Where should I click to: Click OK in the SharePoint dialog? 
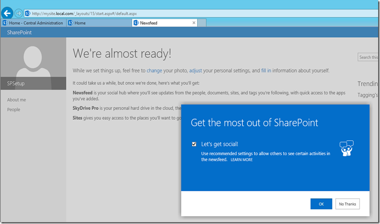[x=321, y=204]
